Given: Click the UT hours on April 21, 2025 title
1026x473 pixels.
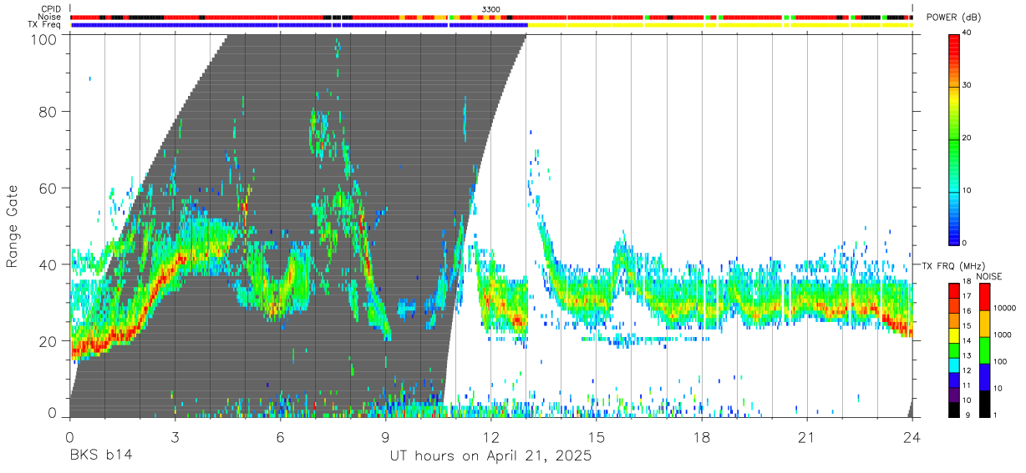Looking at the screenshot, I should (x=490, y=456).
